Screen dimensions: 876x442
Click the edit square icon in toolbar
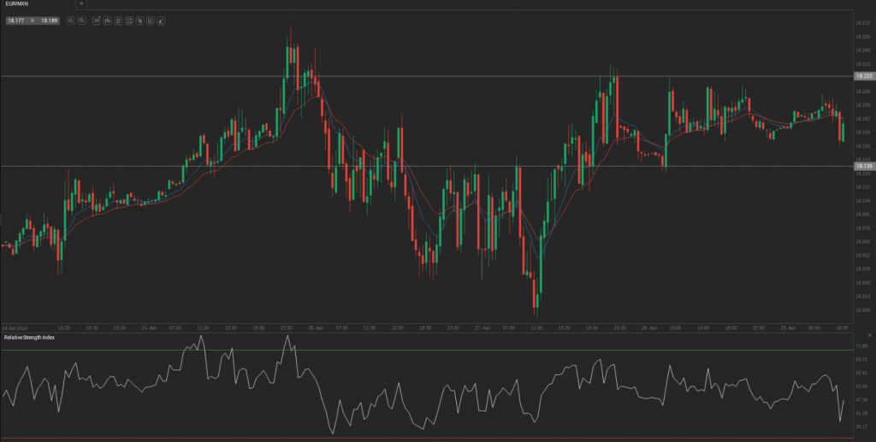[150, 20]
